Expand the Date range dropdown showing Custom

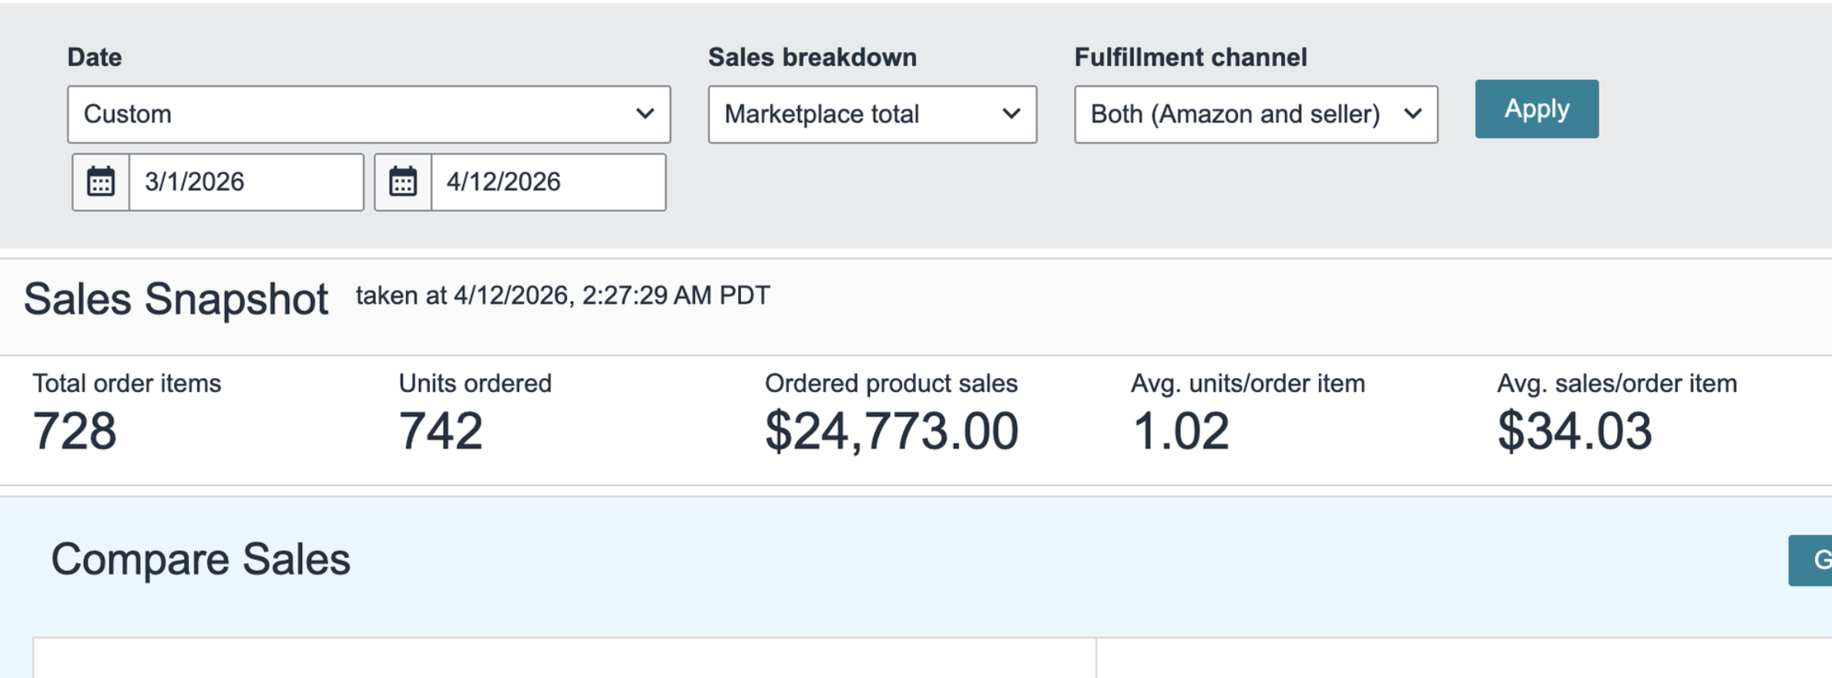(x=368, y=115)
